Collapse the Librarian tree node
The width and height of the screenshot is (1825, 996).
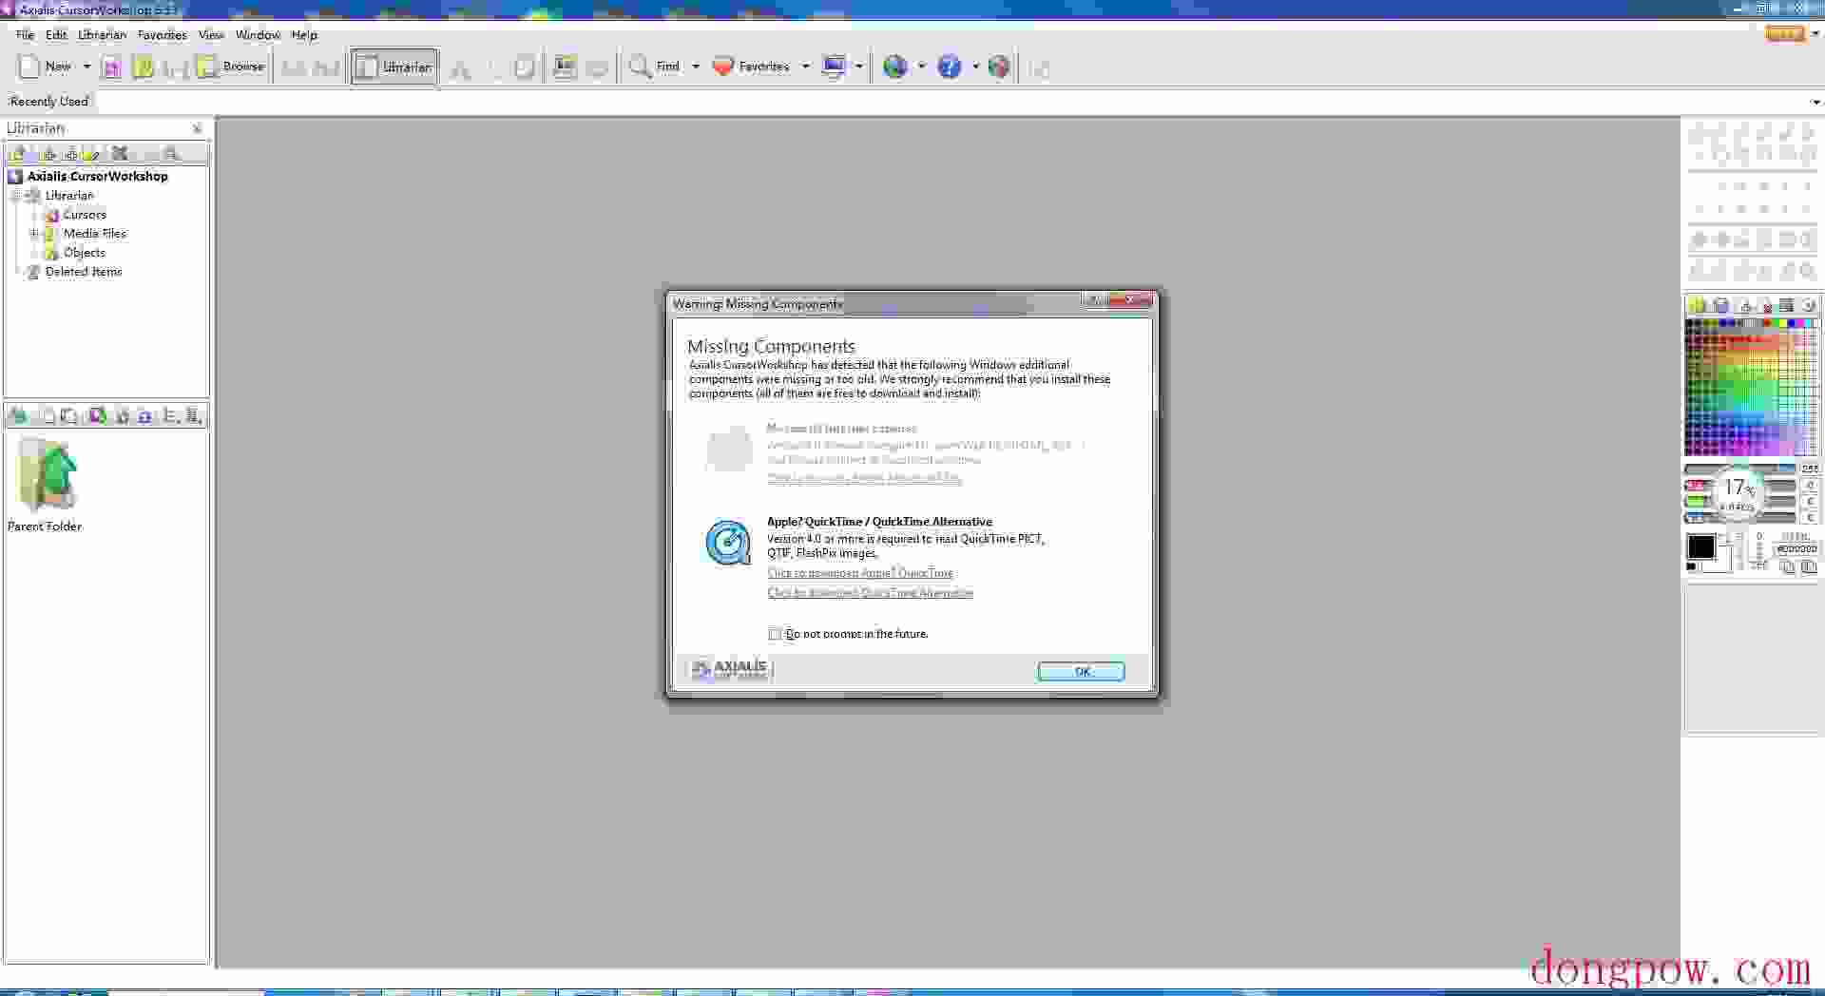tap(15, 195)
